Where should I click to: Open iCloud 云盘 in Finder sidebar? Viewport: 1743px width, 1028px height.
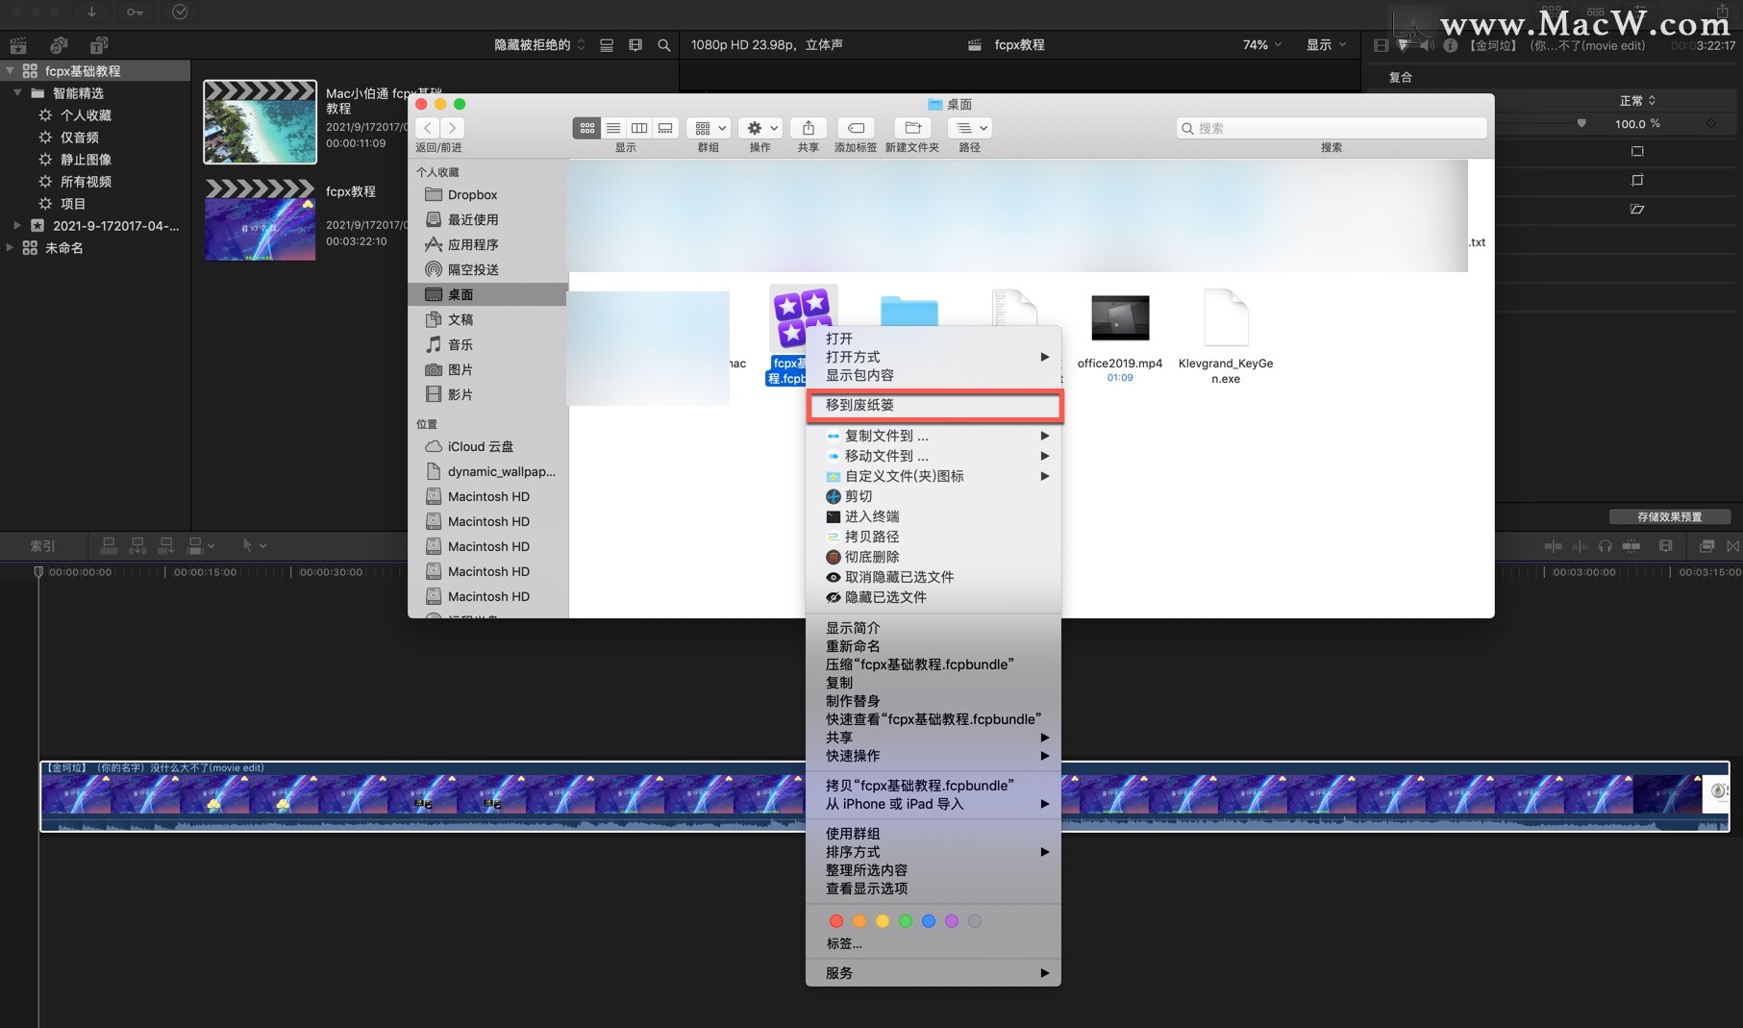click(x=487, y=446)
